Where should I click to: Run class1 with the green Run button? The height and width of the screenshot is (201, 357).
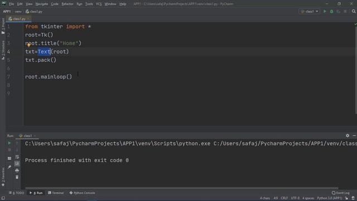point(325,11)
